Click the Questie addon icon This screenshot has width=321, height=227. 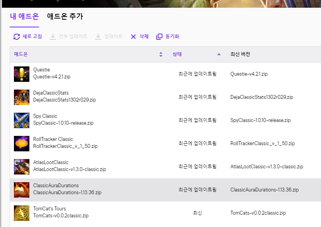click(22, 74)
